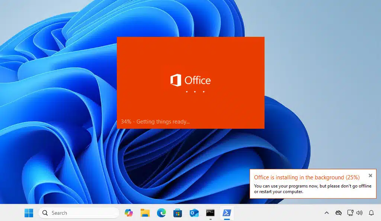Switch to the Command Prompt window

pos(210,213)
